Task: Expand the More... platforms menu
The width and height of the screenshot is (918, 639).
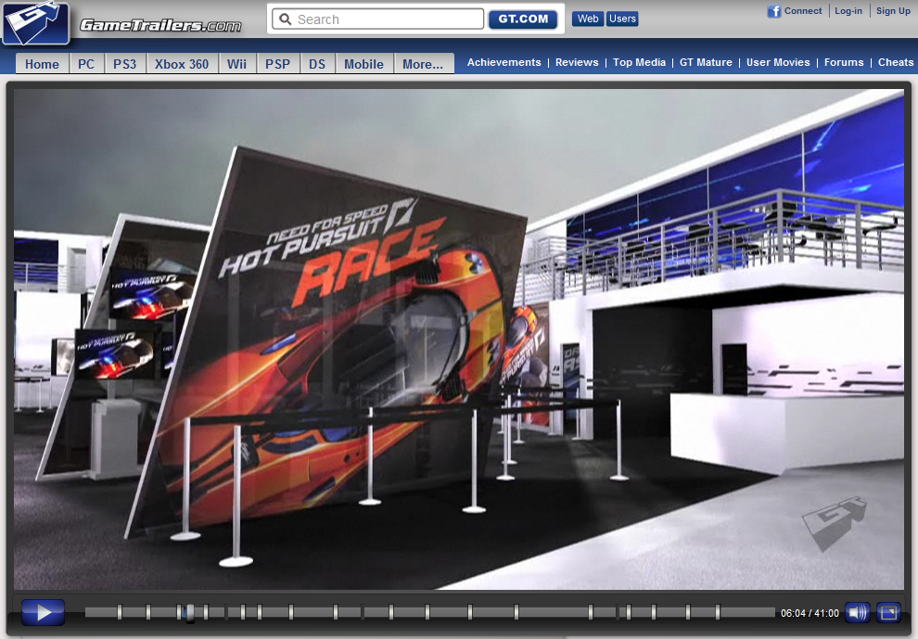Action: [x=423, y=64]
